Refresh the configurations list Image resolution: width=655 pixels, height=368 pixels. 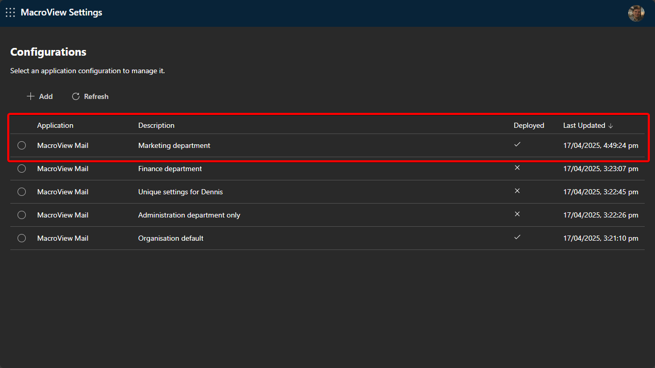(90, 96)
